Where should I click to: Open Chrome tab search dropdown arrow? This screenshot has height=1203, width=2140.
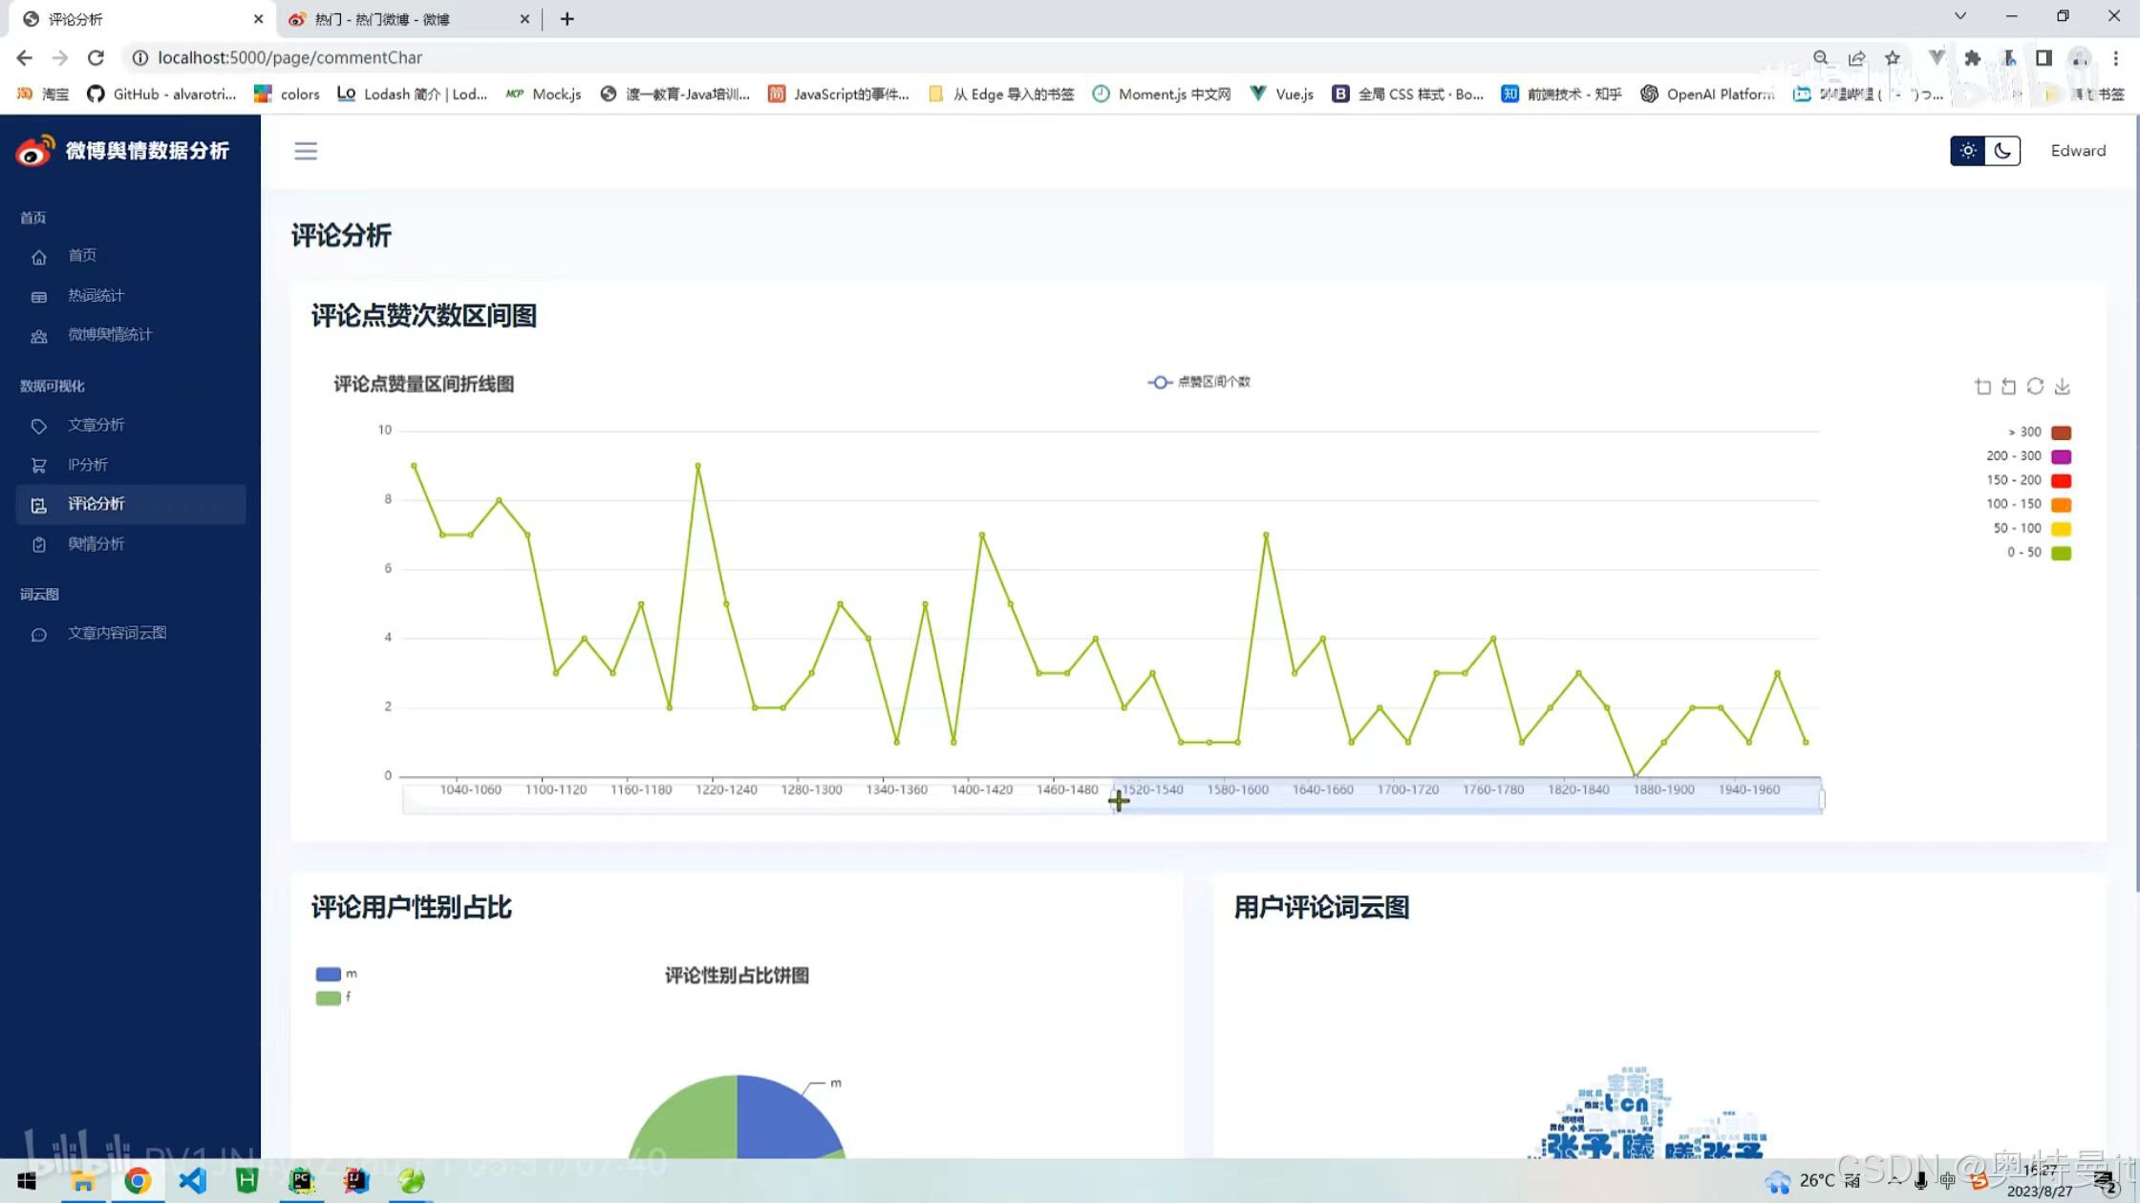(x=1959, y=16)
